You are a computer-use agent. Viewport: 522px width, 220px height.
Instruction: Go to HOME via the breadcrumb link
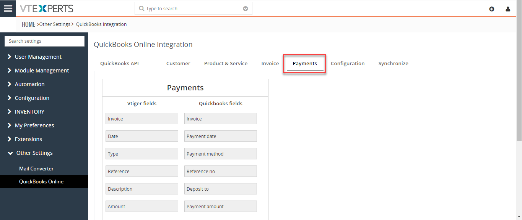pyautogui.click(x=28, y=24)
